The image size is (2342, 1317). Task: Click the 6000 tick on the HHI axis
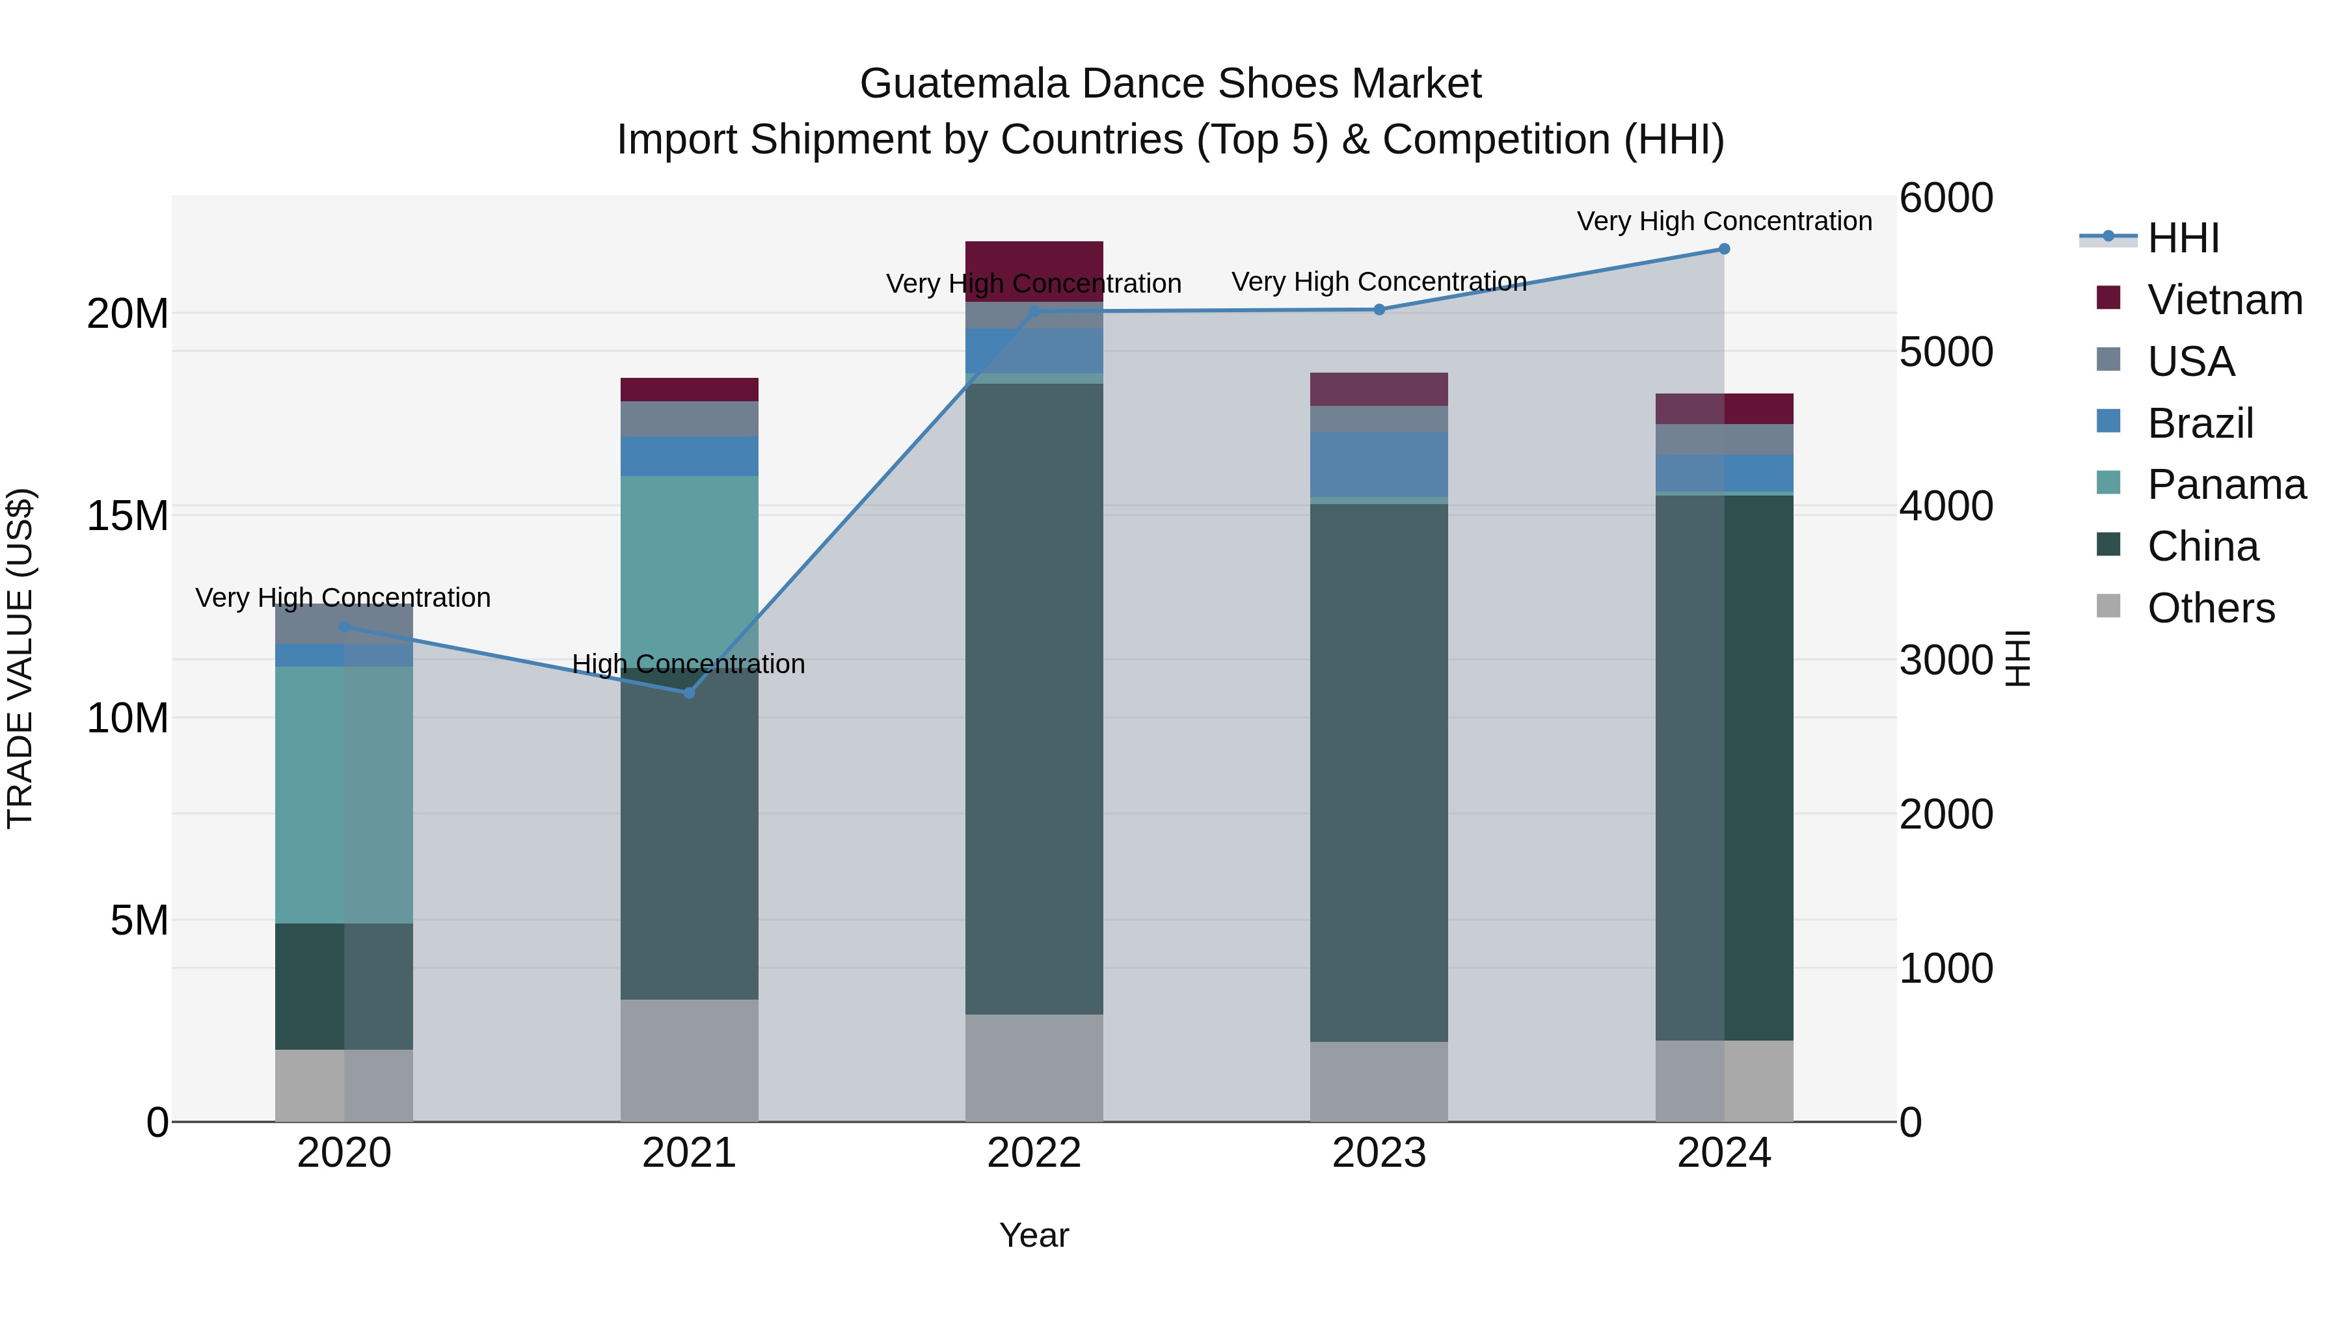click(1946, 197)
